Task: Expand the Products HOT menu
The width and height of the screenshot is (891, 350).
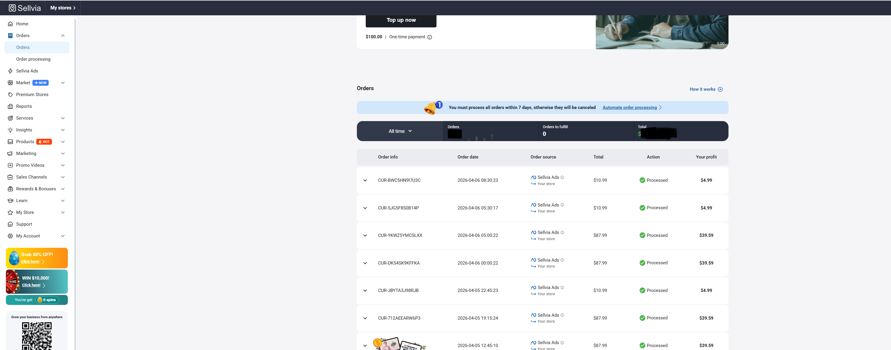Action: 63,142
